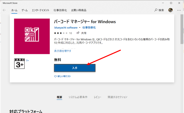Switch to the レビュー section tab
The width and height of the screenshot is (184, 113).
pyautogui.click(x=97, y=97)
